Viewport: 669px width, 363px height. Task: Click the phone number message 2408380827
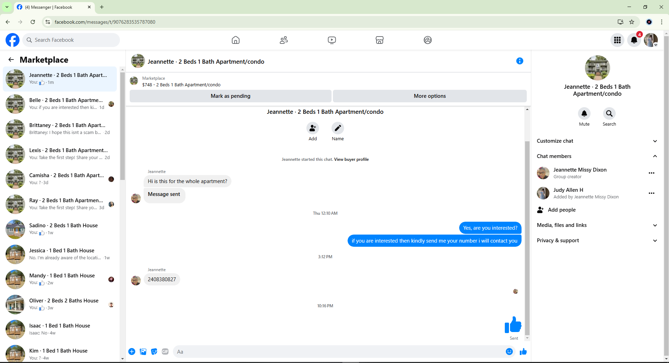coord(162,279)
